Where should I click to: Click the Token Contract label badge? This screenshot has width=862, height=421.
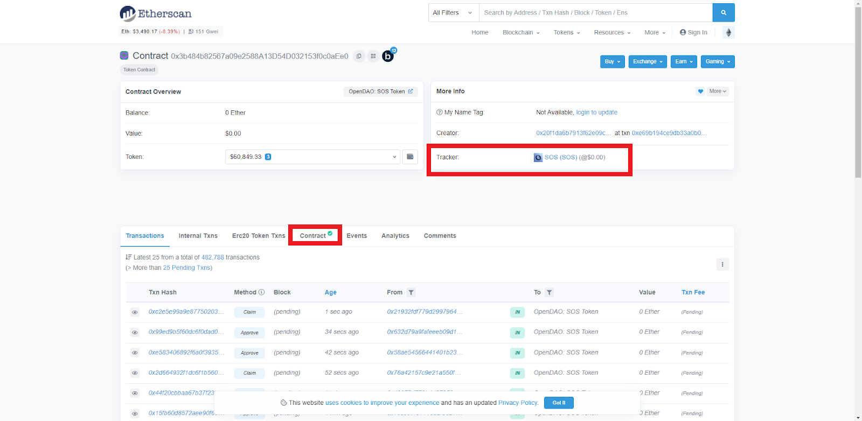point(139,69)
